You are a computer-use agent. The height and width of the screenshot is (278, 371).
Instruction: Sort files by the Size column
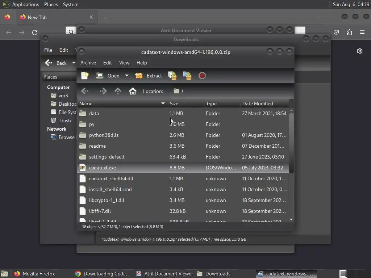[186, 104]
